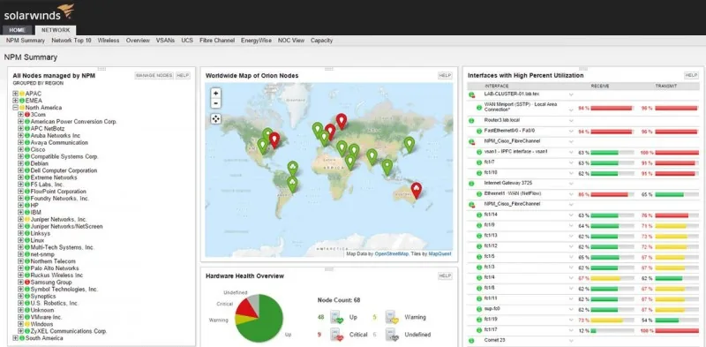The image size is (706, 347).
Task: Switch to the HOME tab
Action: [x=18, y=30]
